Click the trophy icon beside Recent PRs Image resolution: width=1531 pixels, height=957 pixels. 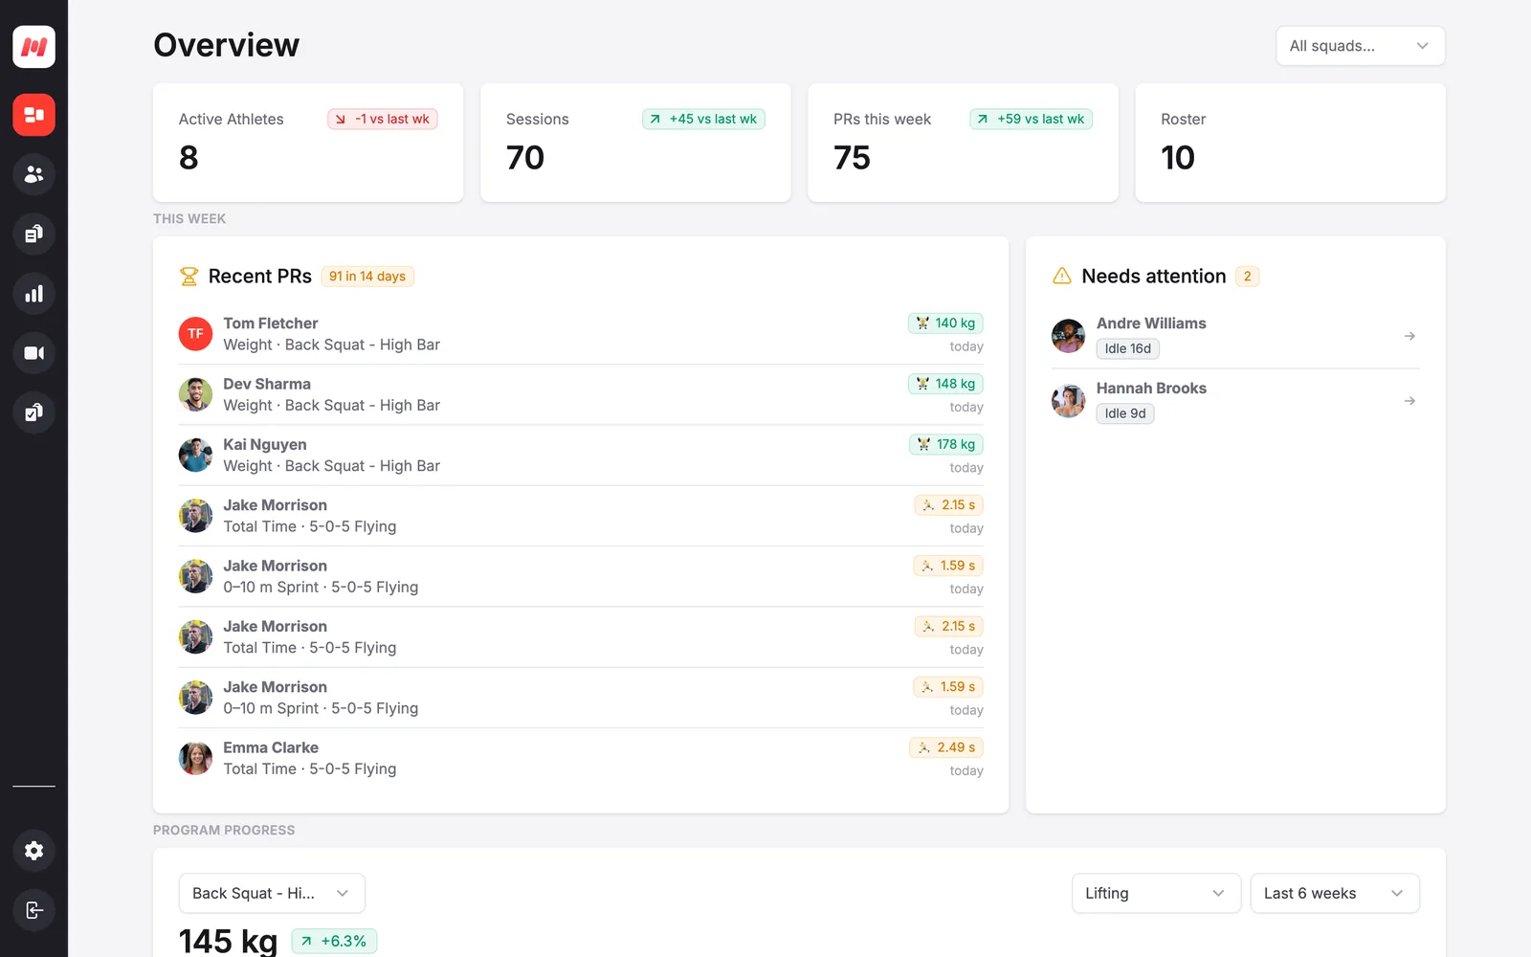click(x=189, y=277)
